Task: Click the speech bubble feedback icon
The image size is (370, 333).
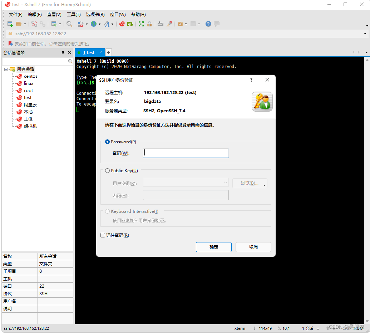Action: (217, 24)
